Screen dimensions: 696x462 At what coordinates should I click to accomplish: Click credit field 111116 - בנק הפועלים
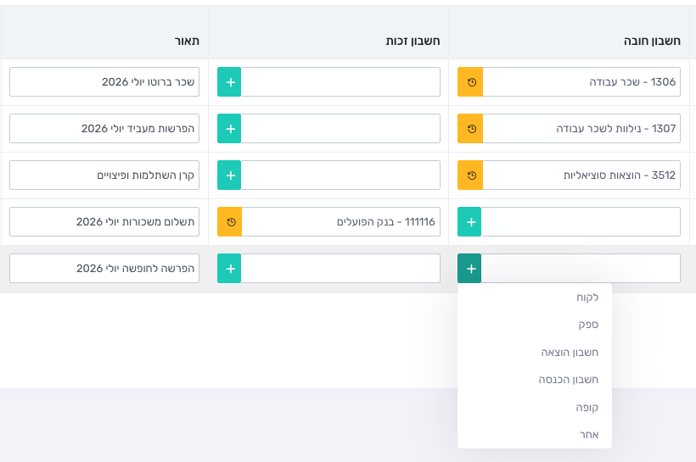(341, 222)
